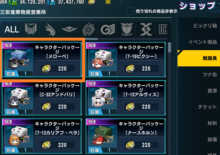The height and width of the screenshot is (155, 220).
Task: Filter by the shield wings faction emblem
Action: (x=127, y=29)
